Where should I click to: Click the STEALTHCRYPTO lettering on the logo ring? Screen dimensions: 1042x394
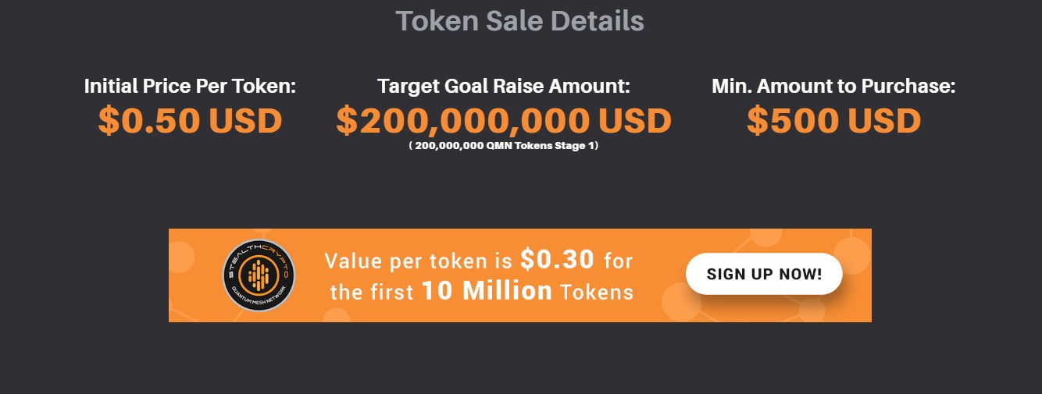point(259,251)
